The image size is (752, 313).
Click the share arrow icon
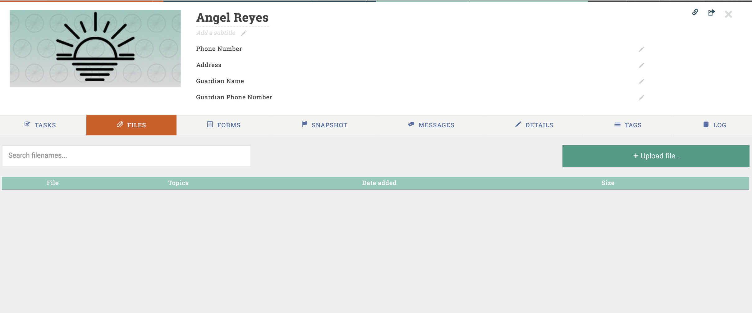pos(711,12)
